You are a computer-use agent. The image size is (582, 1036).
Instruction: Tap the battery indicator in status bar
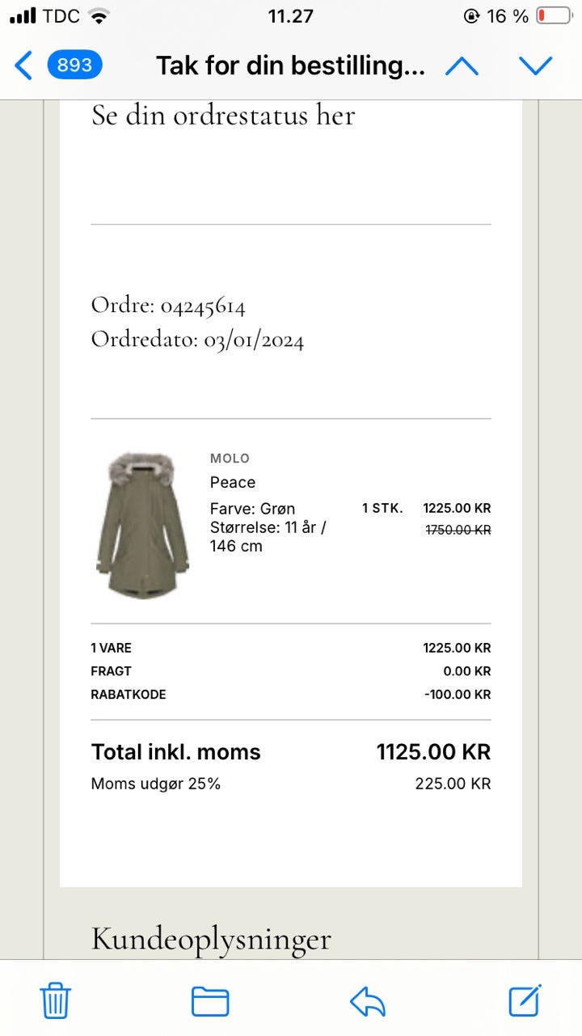tap(554, 16)
